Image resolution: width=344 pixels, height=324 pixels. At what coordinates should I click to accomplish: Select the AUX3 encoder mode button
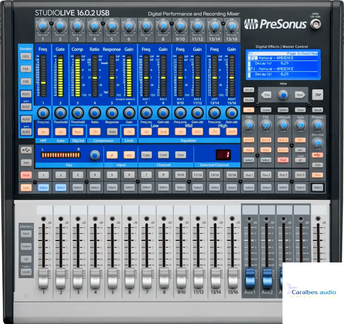click(25, 119)
